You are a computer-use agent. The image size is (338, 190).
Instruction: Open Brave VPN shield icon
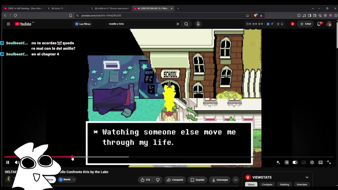[325, 16]
